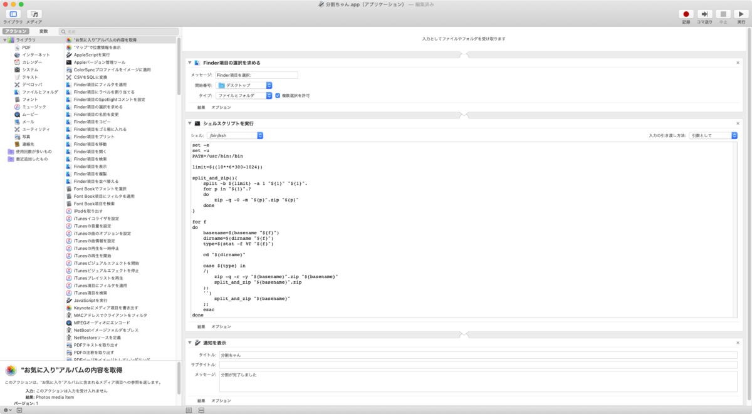Collapse the Finder項目の選択を求める action

coord(190,63)
